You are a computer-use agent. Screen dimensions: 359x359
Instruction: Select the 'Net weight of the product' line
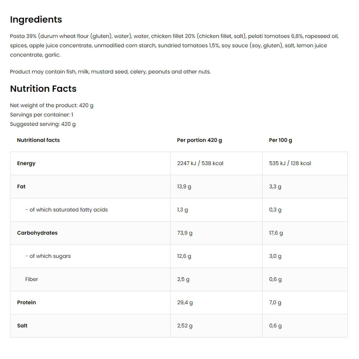pos(52,106)
